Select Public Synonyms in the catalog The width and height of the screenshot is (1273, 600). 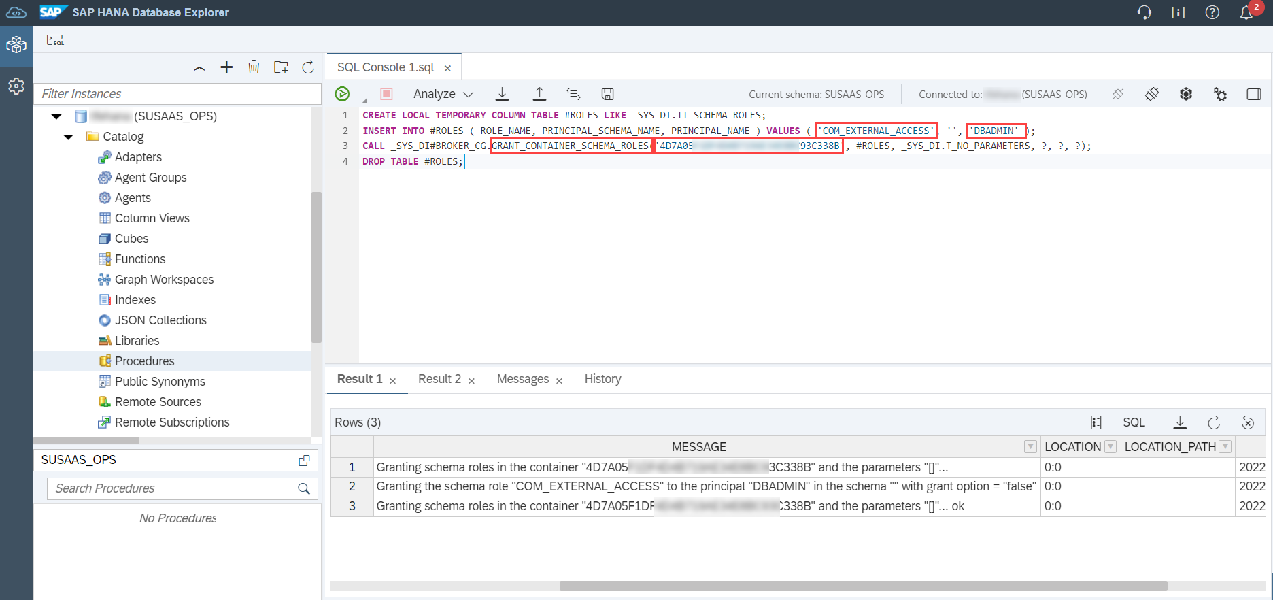(160, 382)
